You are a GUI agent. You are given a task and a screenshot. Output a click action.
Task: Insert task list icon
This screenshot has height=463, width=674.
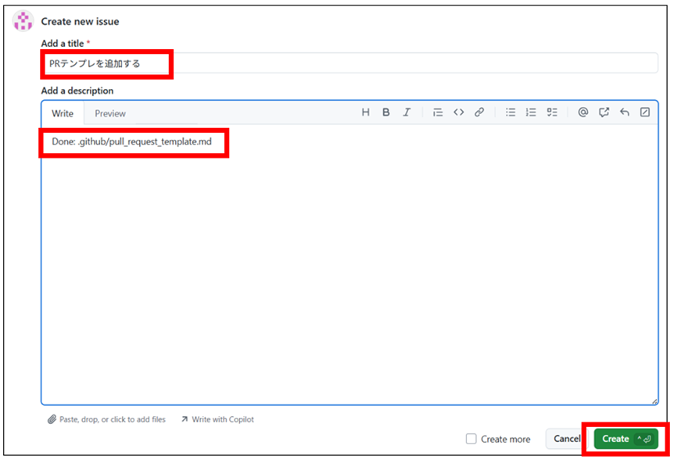(x=552, y=112)
